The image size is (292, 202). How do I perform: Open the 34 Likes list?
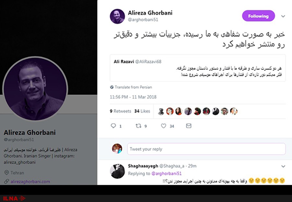(142, 111)
